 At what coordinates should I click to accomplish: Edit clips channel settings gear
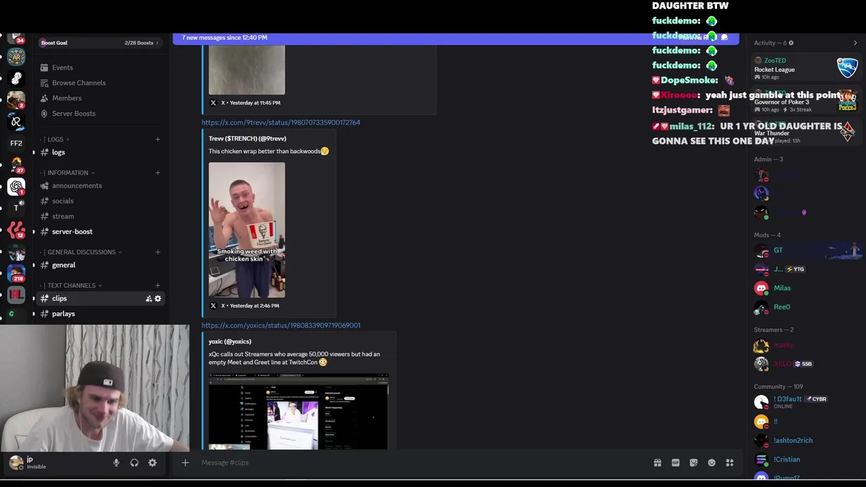click(158, 299)
